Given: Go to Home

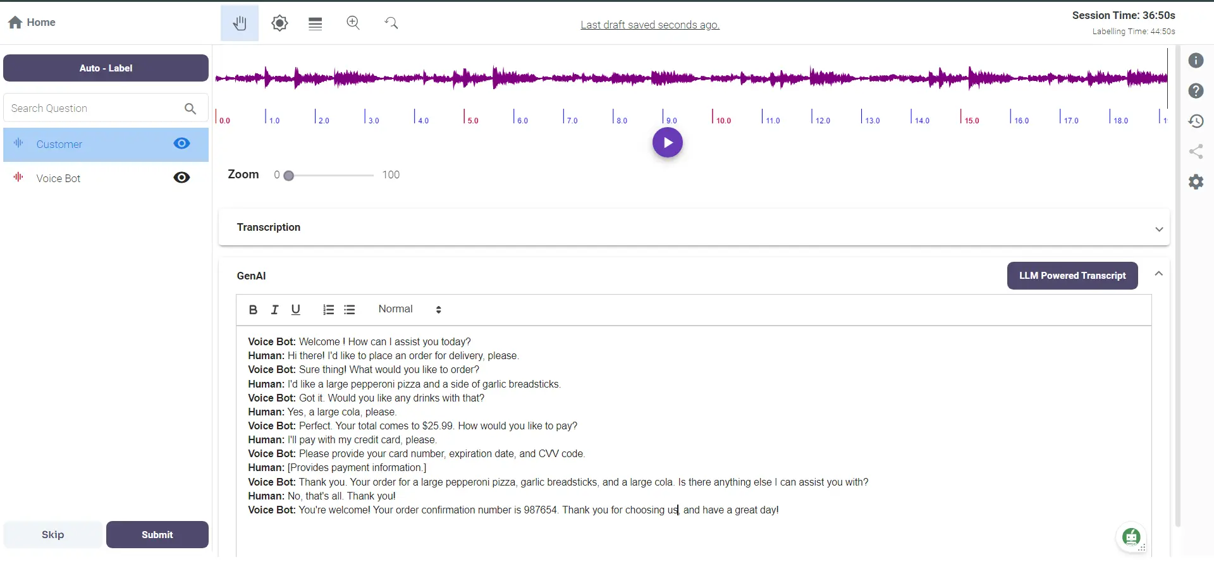Looking at the screenshot, I should tap(32, 23).
